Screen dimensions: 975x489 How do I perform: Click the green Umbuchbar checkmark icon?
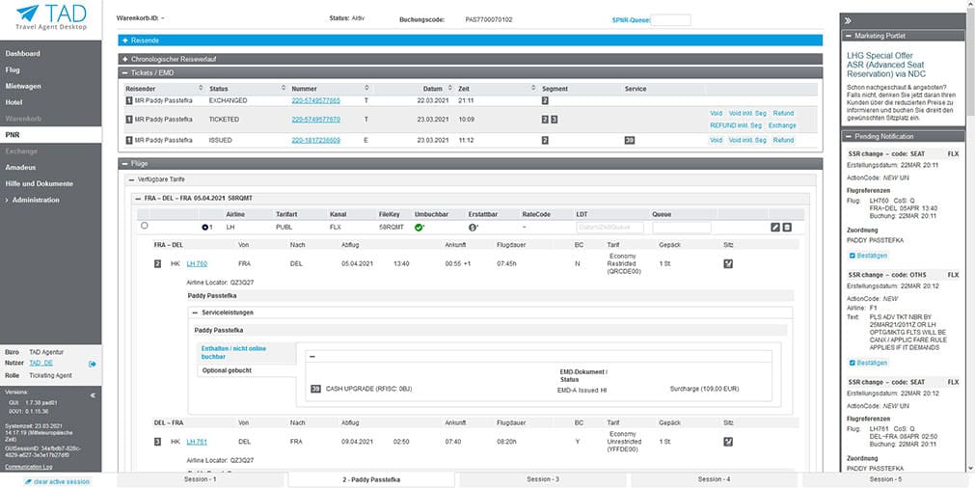(x=420, y=228)
